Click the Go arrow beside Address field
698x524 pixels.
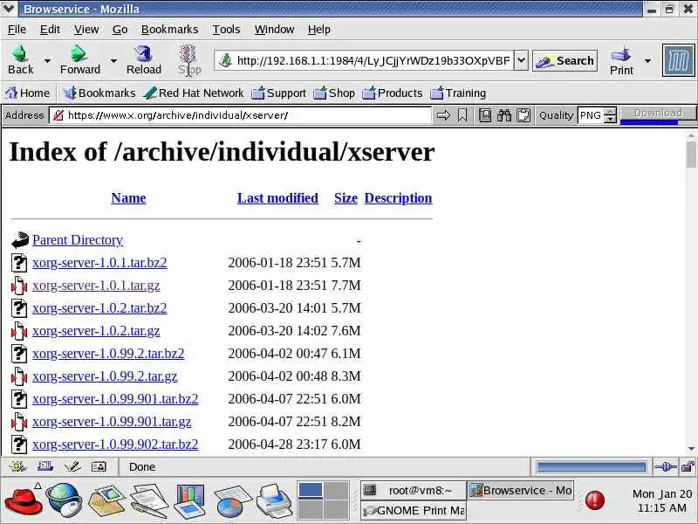click(x=443, y=115)
